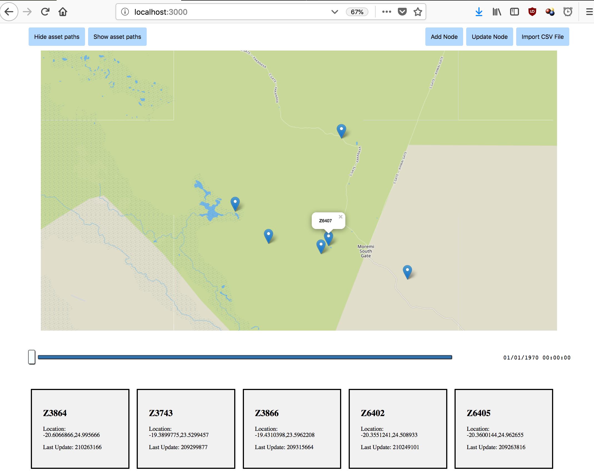Reset the 67% zoom level indicator
The width and height of the screenshot is (594, 473).
tap(357, 12)
